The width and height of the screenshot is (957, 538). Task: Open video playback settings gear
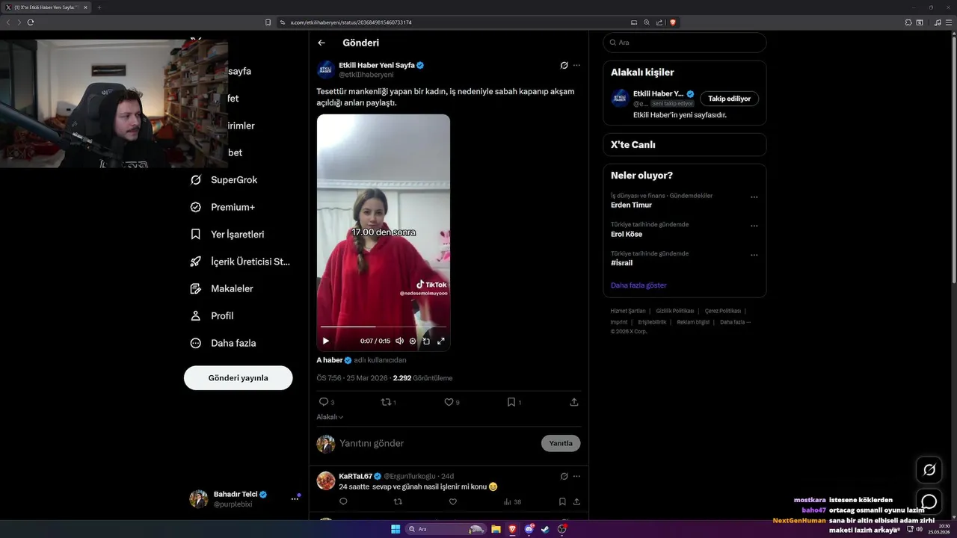pyautogui.click(x=413, y=341)
